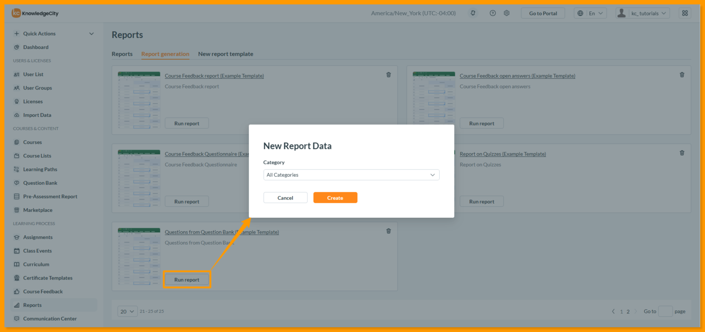Delete Report on Quizzes template

coord(682,153)
